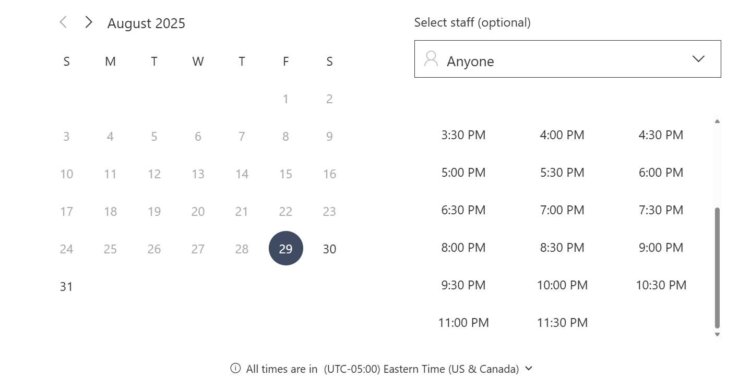Click the info icon beside time zone note
Image resolution: width=751 pixels, height=390 pixels.
tap(235, 369)
